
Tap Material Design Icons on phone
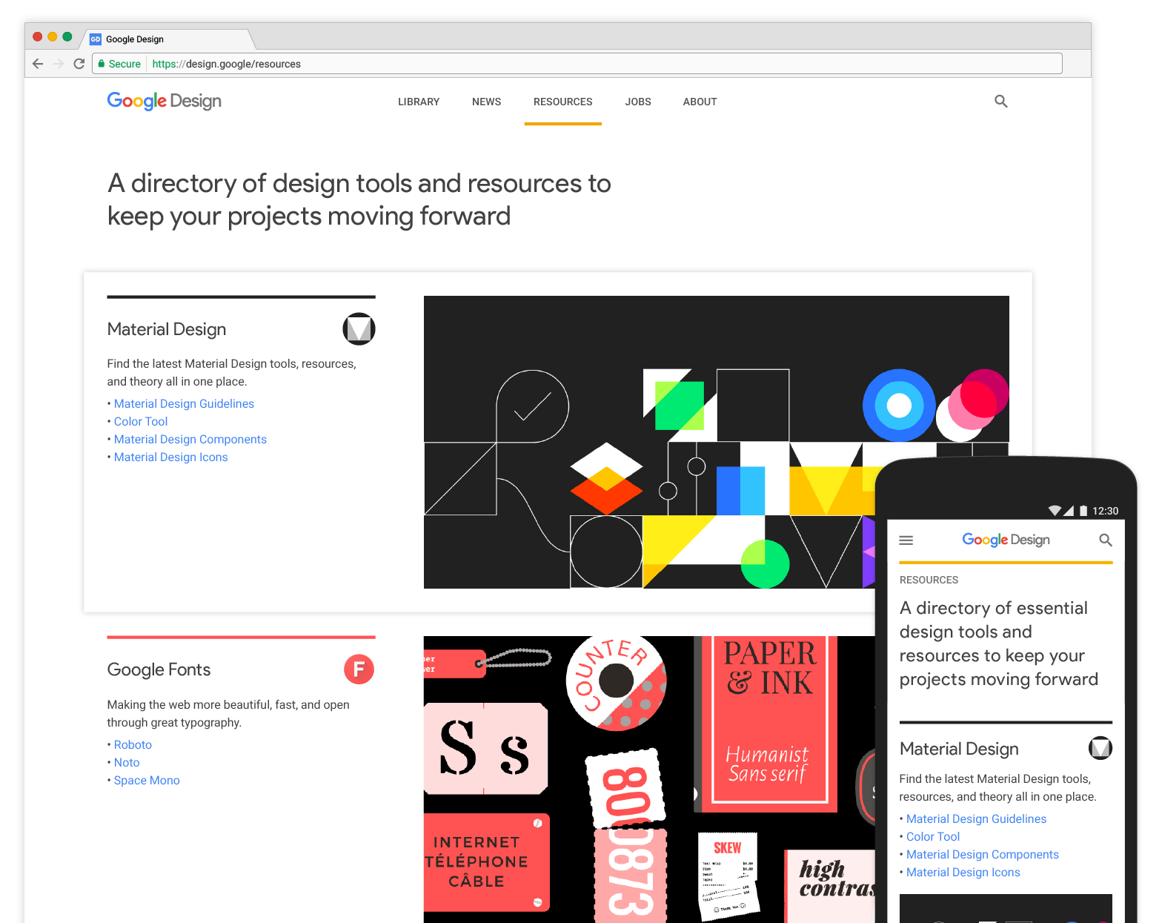click(963, 873)
